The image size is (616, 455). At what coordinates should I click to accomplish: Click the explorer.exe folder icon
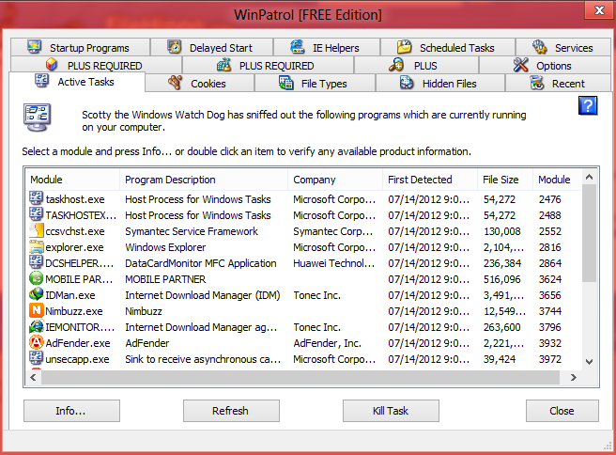(36, 246)
